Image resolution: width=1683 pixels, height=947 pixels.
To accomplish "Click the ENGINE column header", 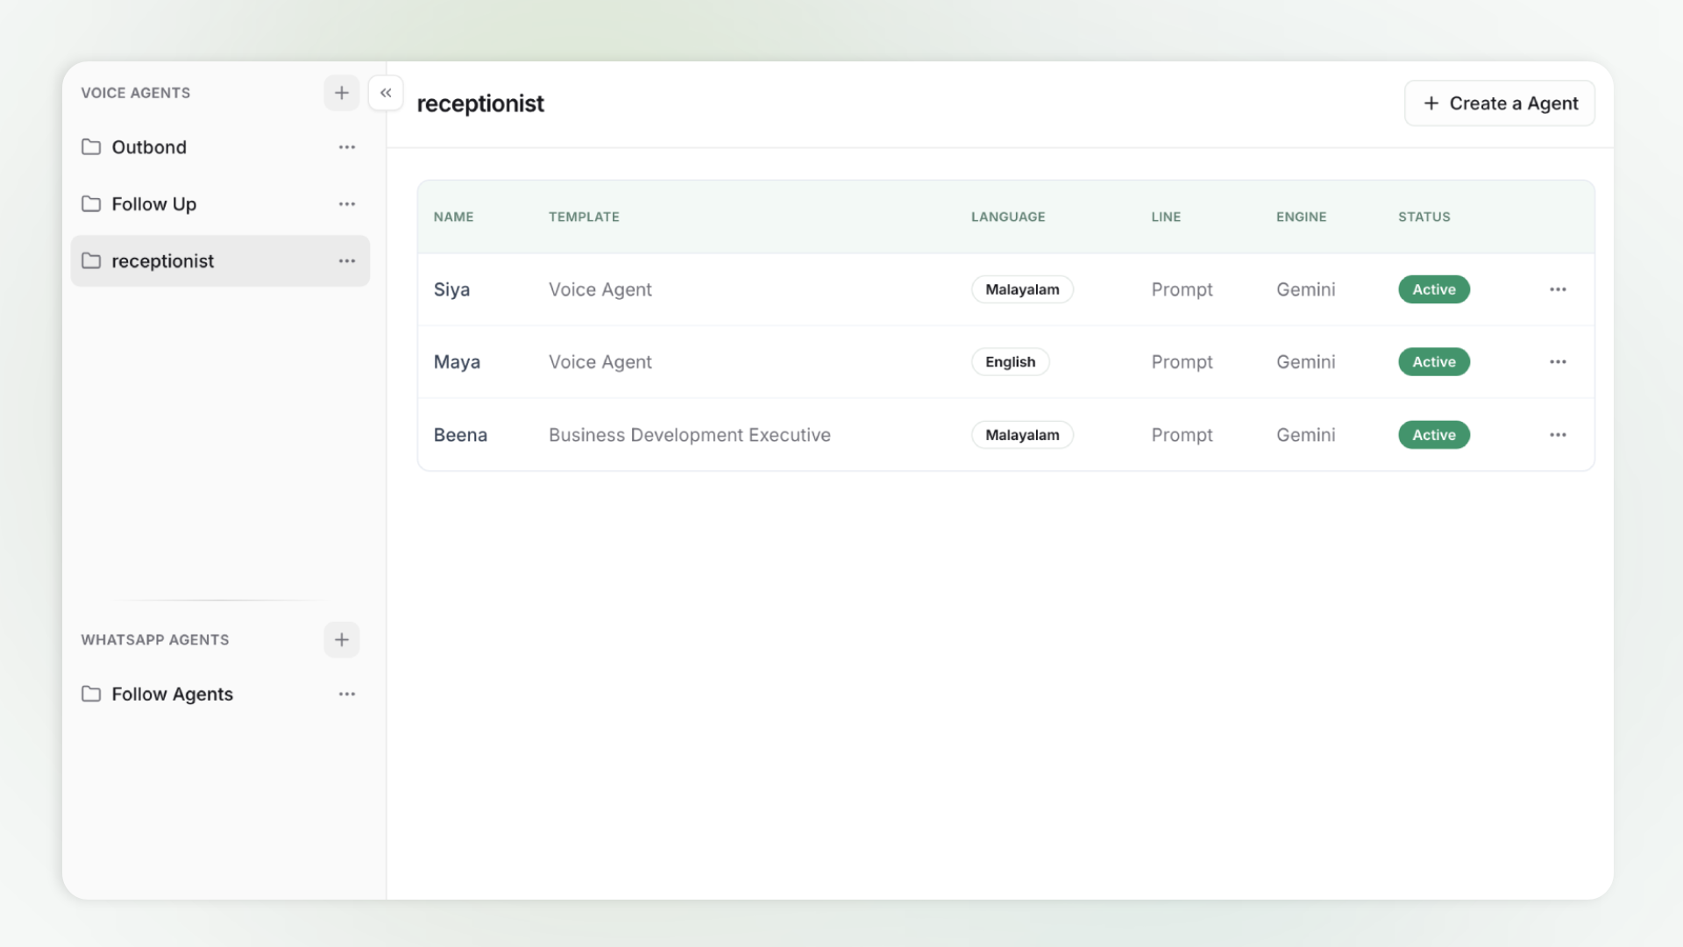I will click(x=1301, y=217).
